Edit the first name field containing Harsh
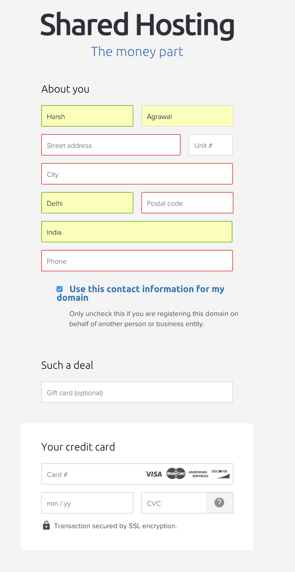The image size is (295, 572). pos(87,116)
